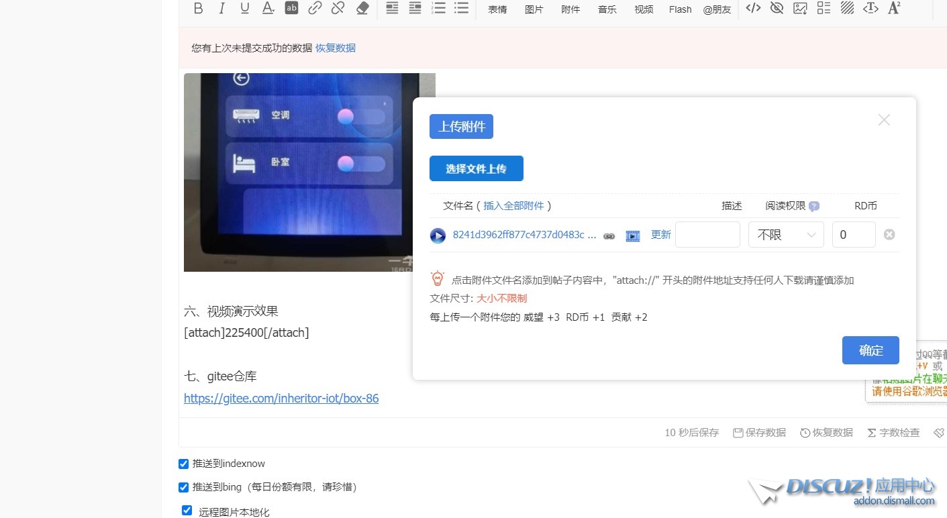Open the font color picker
947x518 pixels.
(x=268, y=9)
